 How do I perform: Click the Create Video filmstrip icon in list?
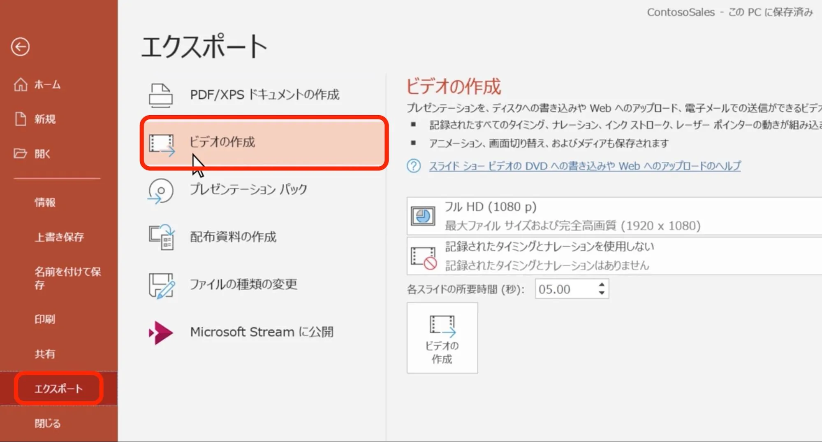pyautogui.click(x=161, y=144)
